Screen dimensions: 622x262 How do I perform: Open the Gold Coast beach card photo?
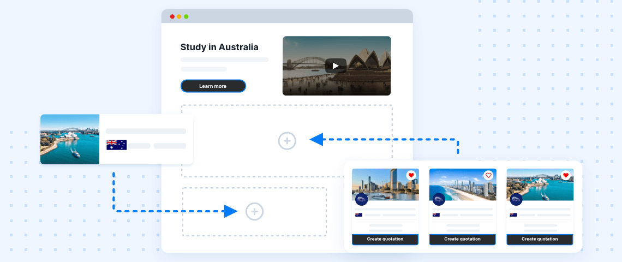click(x=463, y=184)
